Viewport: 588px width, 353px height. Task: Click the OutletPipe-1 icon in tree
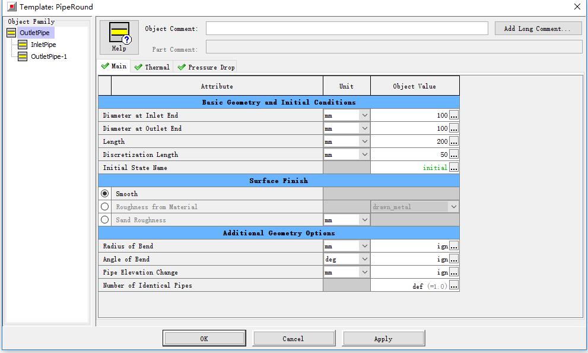tap(23, 56)
